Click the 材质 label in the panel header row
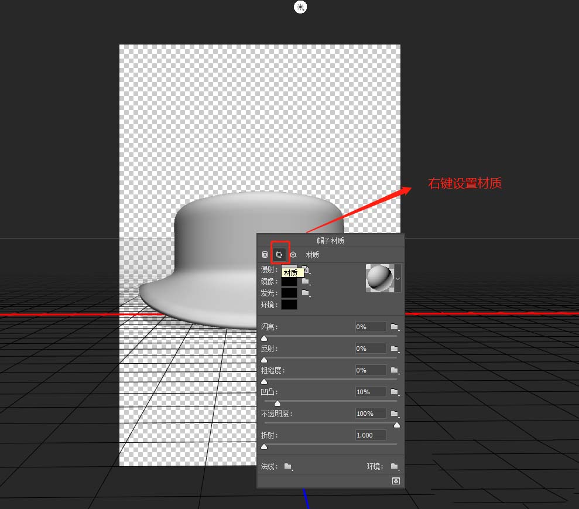Screen dimensions: 579x509 (x=313, y=255)
